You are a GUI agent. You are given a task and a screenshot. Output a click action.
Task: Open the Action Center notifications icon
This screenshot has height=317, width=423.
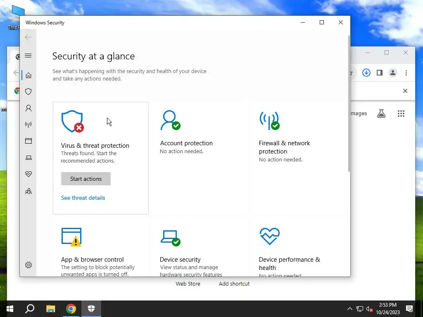409,309
